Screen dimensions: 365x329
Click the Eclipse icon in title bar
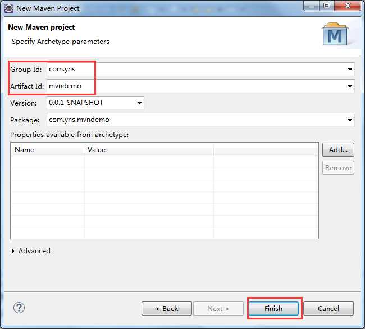point(9,8)
